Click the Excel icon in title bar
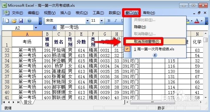 click(4, 5)
